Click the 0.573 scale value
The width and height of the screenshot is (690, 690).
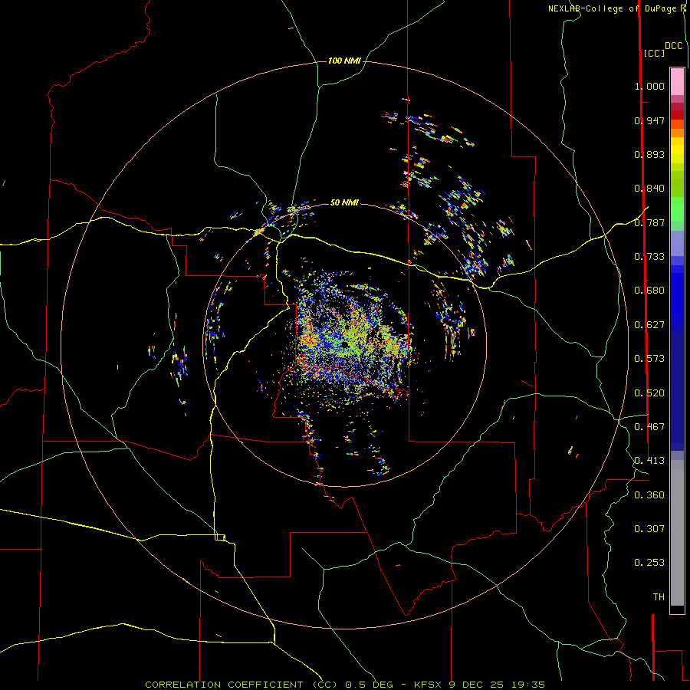649,359
